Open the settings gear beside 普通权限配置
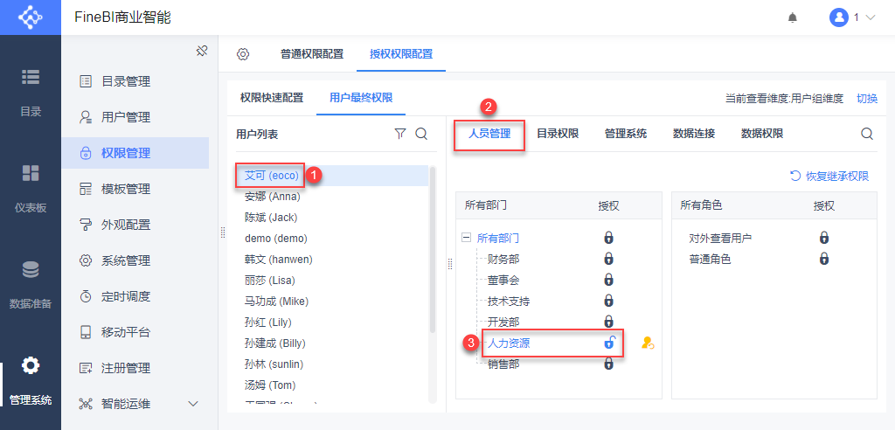Image resolution: width=895 pixels, height=430 pixels. [243, 54]
